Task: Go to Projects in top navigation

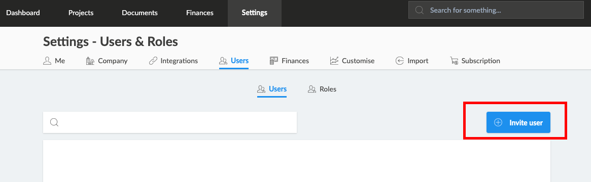Action: (81, 13)
